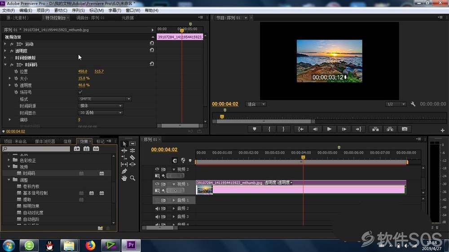Open the 时间码源 dropdown
Viewport: 449px width, 252px height.
click(100, 106)
